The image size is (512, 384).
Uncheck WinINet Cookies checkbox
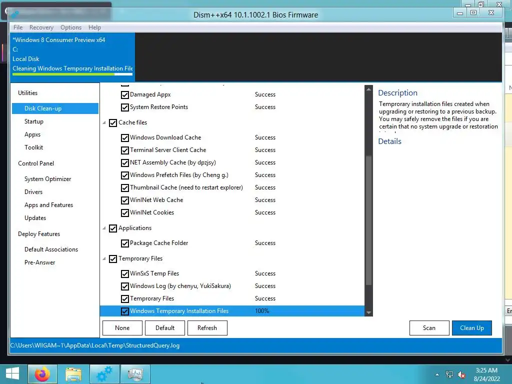[124, 213]
